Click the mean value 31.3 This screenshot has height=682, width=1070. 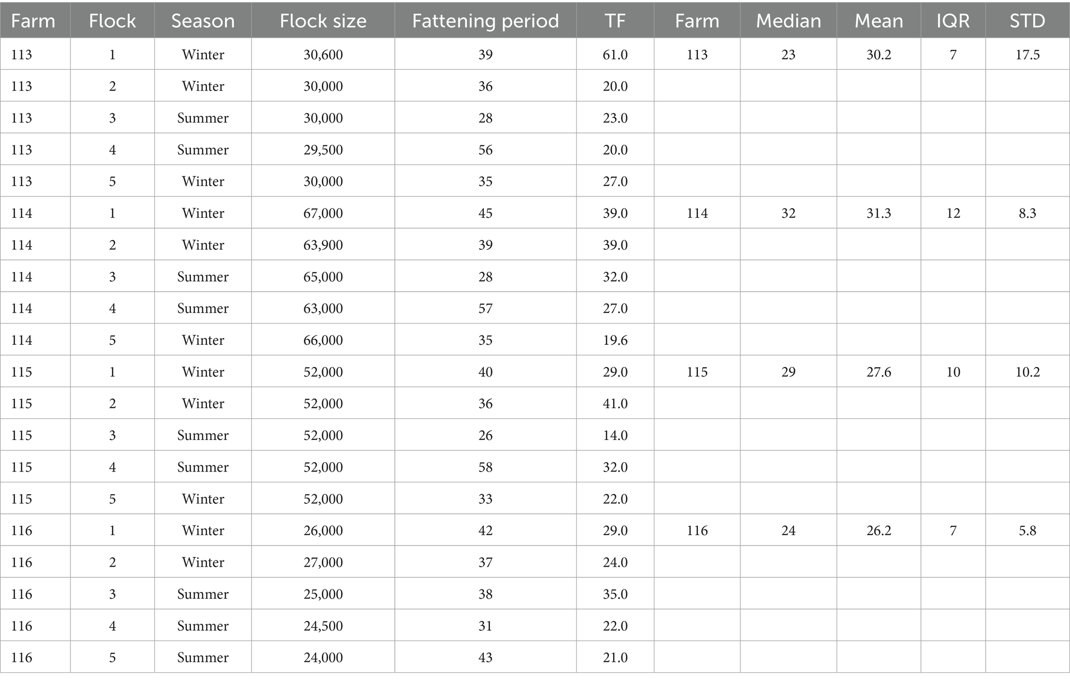click(x=879, y=213)
